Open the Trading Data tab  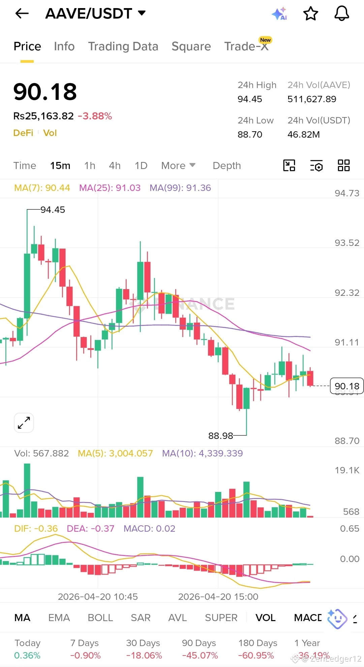(x=123, y=46)
